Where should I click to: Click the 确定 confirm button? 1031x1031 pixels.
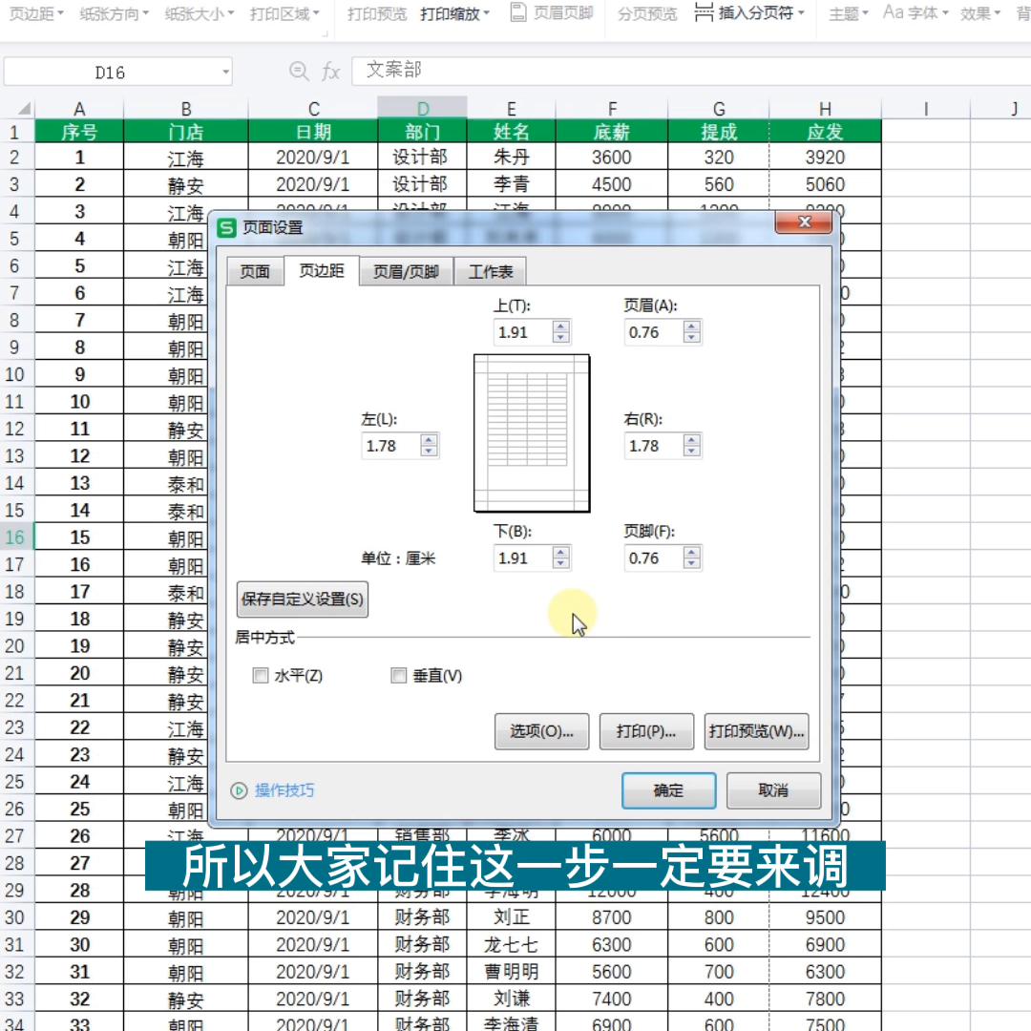pyautogui.click(x=668, y=790)
